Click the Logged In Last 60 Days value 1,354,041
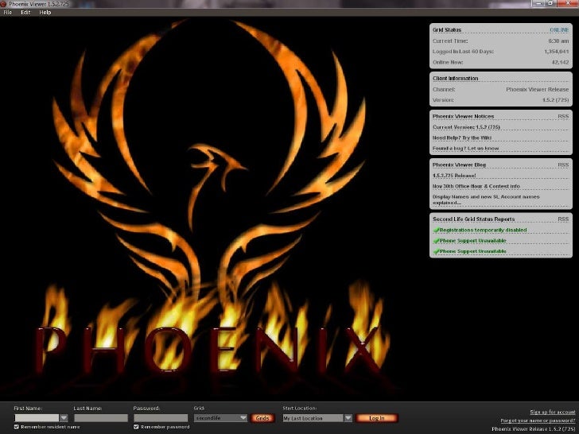Viewport: 579px width, 434px height. click(x=557, y=52)
